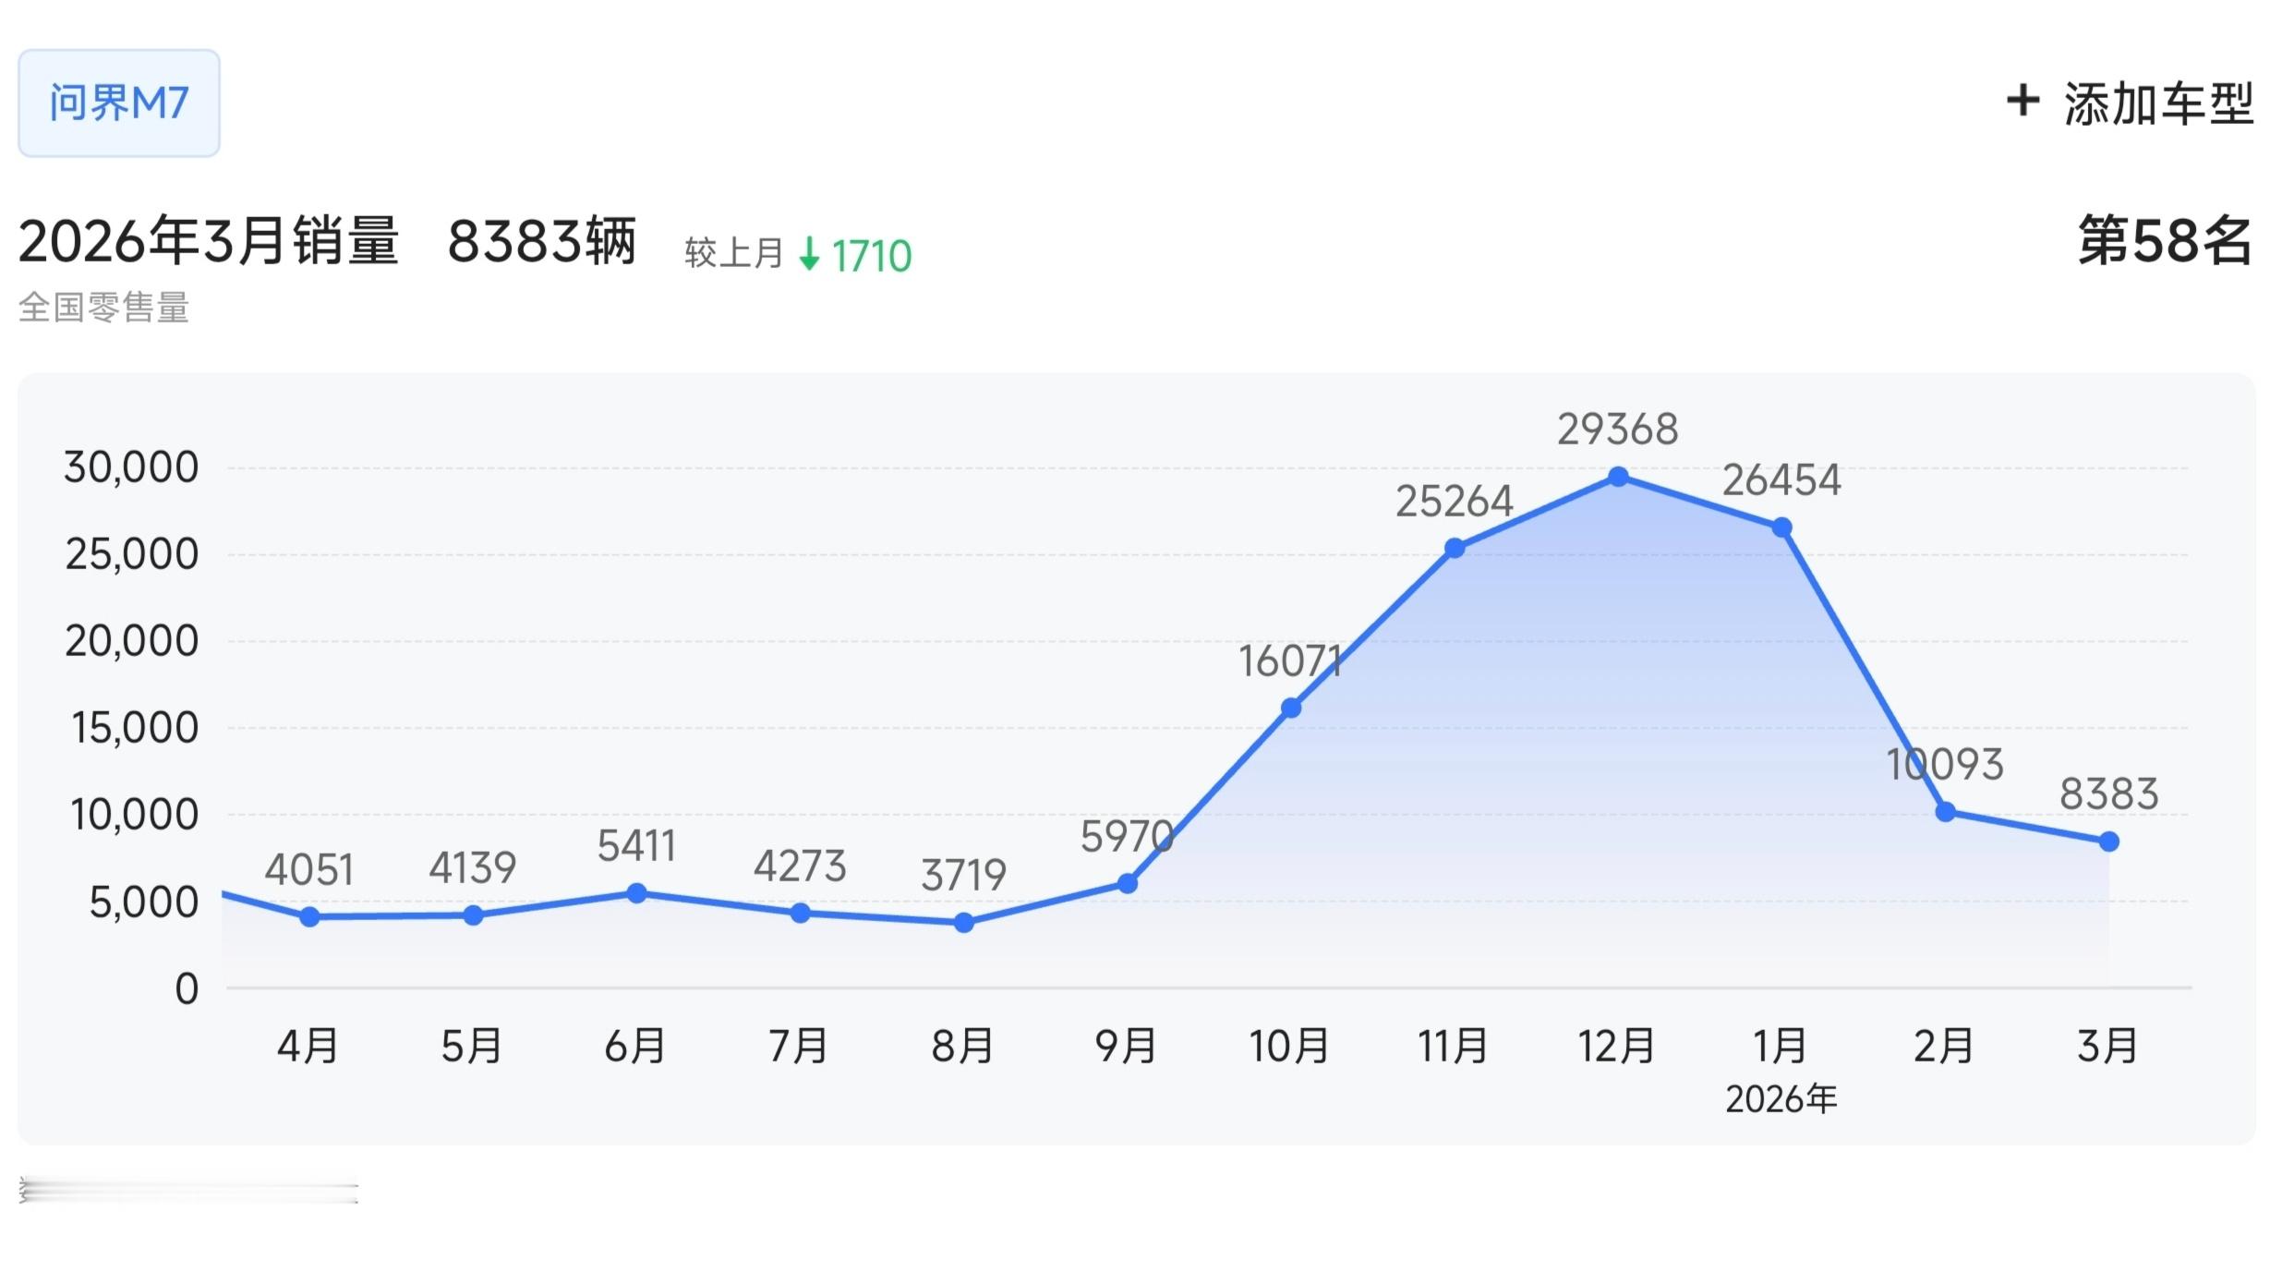Image resolution: width=2282 pixels, height=1284 pixels.
Task: Click the sales figure 8383辆
Action: (542, 241)
